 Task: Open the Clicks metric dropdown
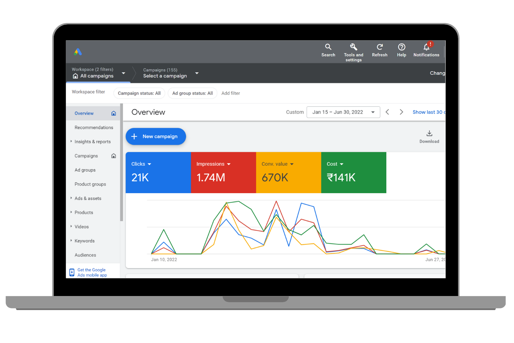149,164
